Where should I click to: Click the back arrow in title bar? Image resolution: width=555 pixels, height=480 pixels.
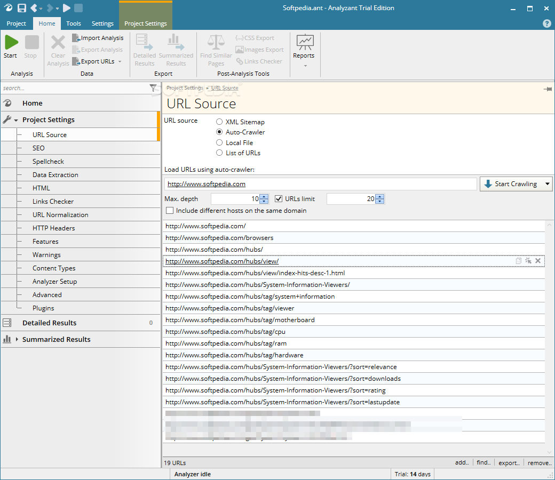(34, 8)
